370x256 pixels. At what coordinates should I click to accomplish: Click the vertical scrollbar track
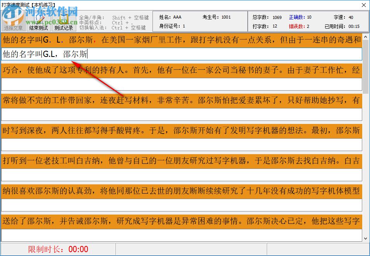coord(365,155)
